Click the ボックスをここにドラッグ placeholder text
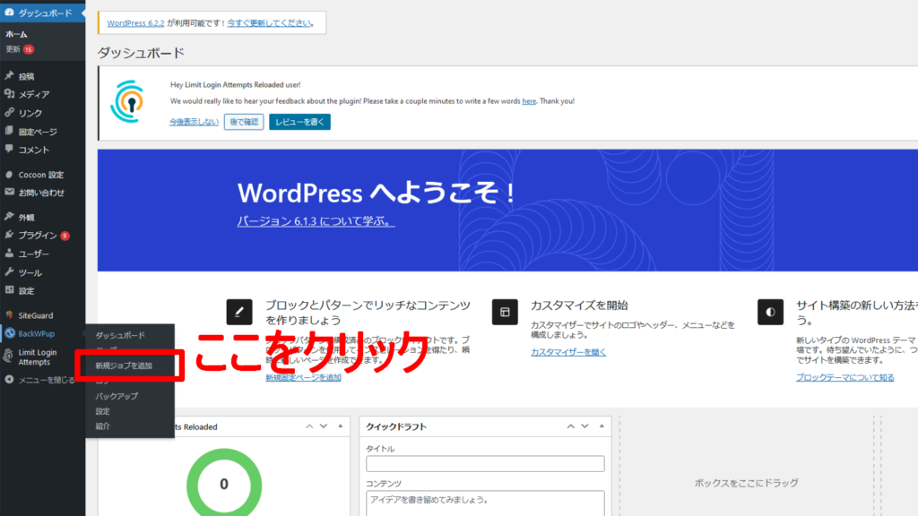The height and width of the screenshot is (516, 918). 747,483
